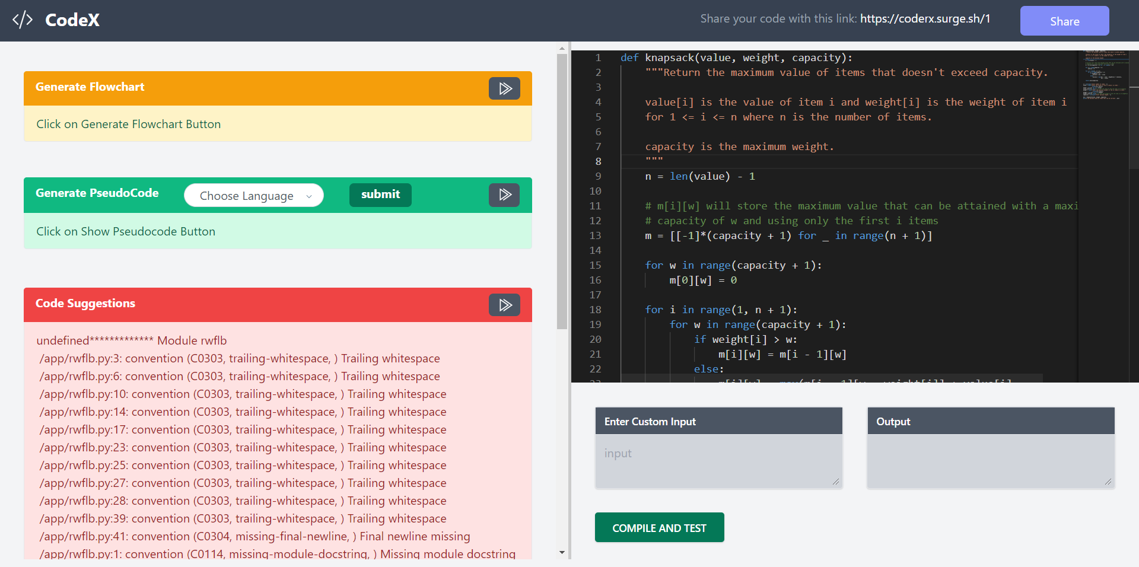Click the left panel scrollbar thumb
This screenshot has width=1139, height=567.
tap(562, 191)
